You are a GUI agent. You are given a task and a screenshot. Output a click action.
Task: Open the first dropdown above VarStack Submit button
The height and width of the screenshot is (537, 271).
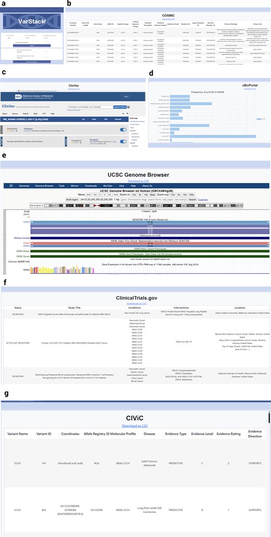(x=32, y=42)
